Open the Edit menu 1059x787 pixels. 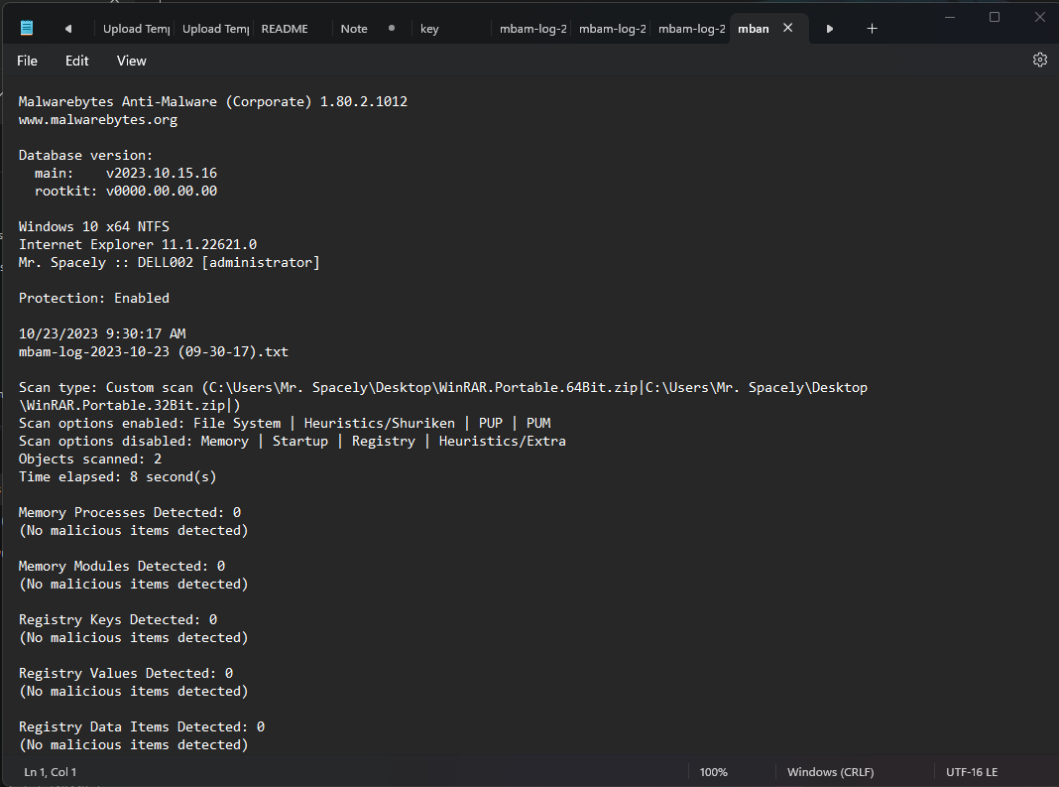tap(77, 61)
